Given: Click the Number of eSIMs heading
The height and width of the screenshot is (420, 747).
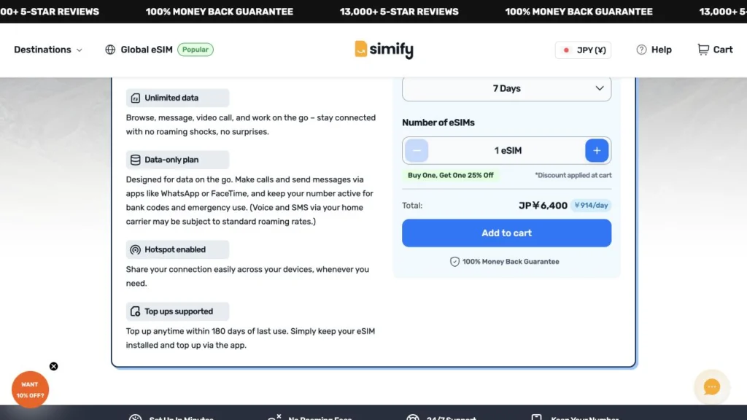Looking at the screenshot, I should [438, 122].
